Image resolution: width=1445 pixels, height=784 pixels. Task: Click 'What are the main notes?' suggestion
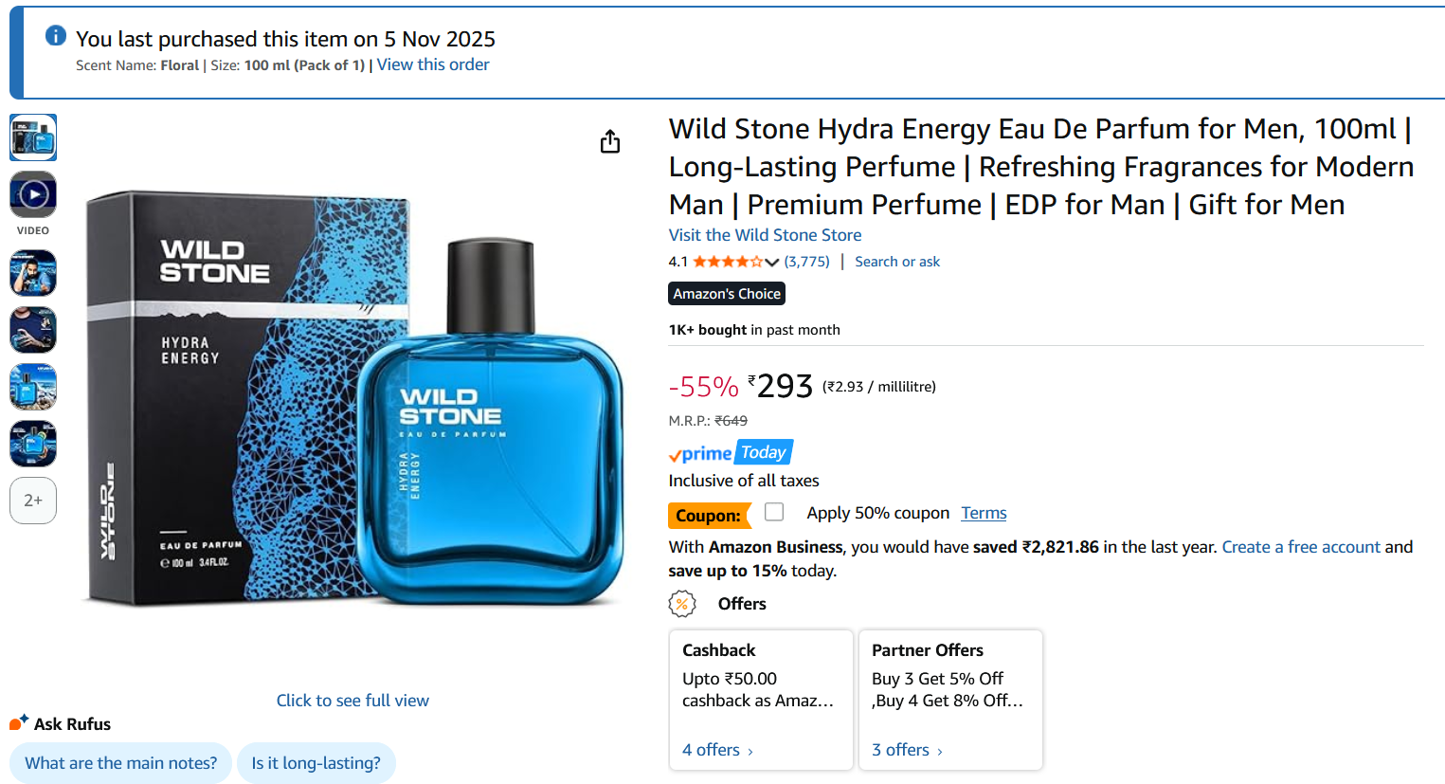pyautogui.click(x=121, y=763)
